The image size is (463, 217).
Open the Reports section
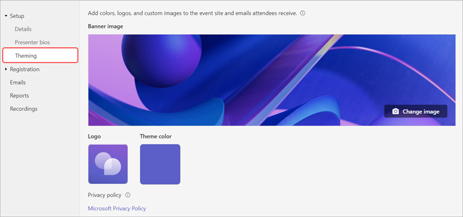pyautogui.click(x=20, y=95)
